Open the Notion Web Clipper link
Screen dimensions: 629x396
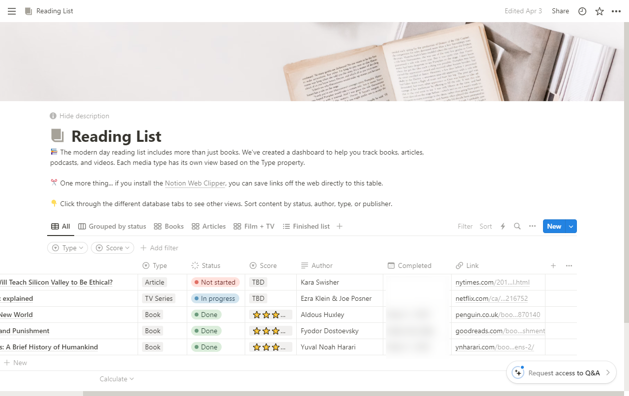coord(195,183)
